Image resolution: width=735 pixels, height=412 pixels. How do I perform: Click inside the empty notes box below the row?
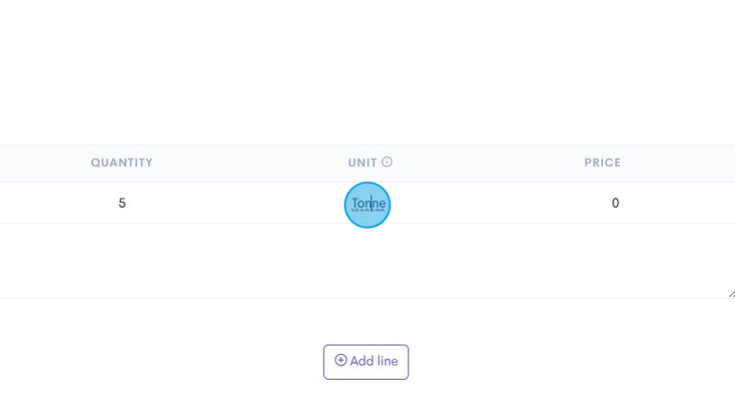pos(367,261)
